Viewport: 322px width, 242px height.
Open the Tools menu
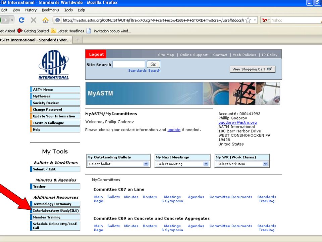[68, 10]
